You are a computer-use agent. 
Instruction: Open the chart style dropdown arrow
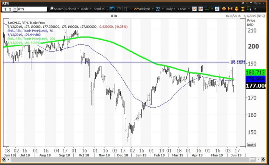coord(131,9)
